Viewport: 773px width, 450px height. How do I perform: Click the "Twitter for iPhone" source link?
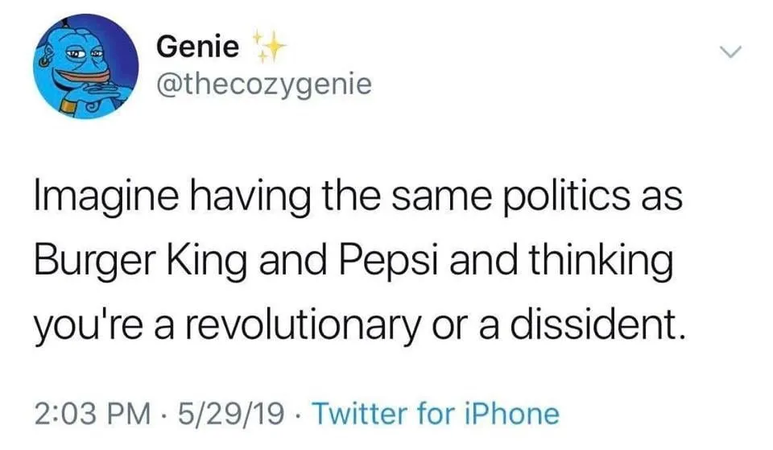click(x=435, y=414)
